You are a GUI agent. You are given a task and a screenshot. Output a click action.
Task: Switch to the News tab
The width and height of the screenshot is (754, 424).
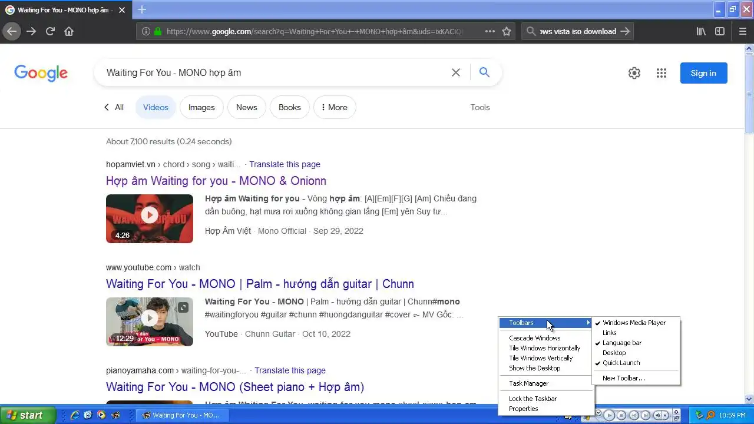tap(246, 107)
